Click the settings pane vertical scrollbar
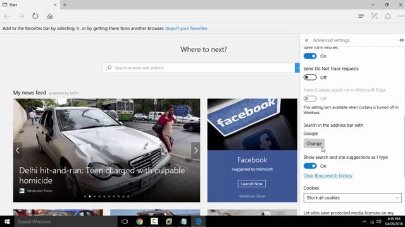 point(404,147)
